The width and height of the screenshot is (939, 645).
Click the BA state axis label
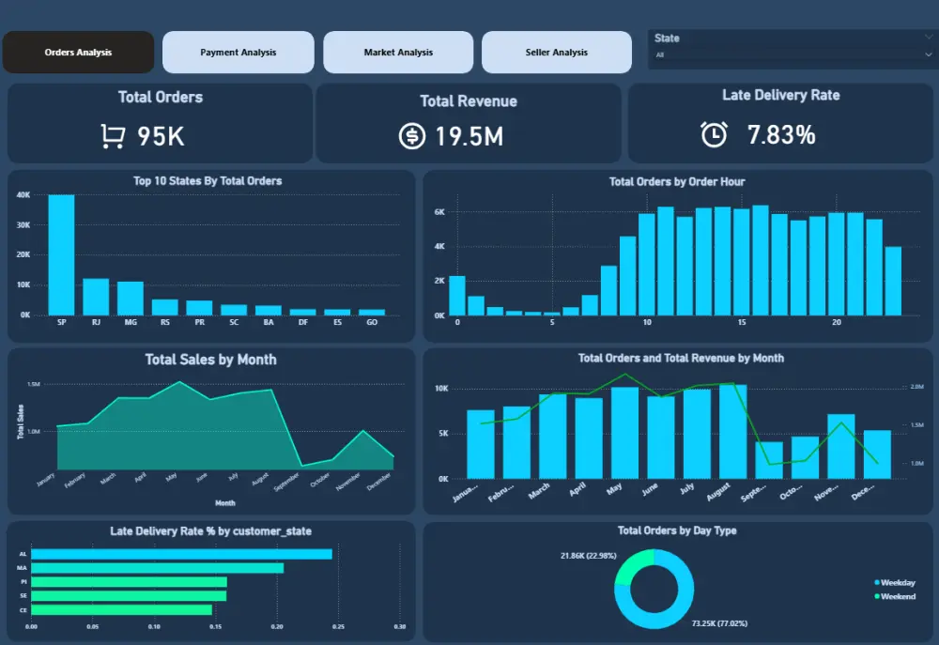tap(269, 322)
